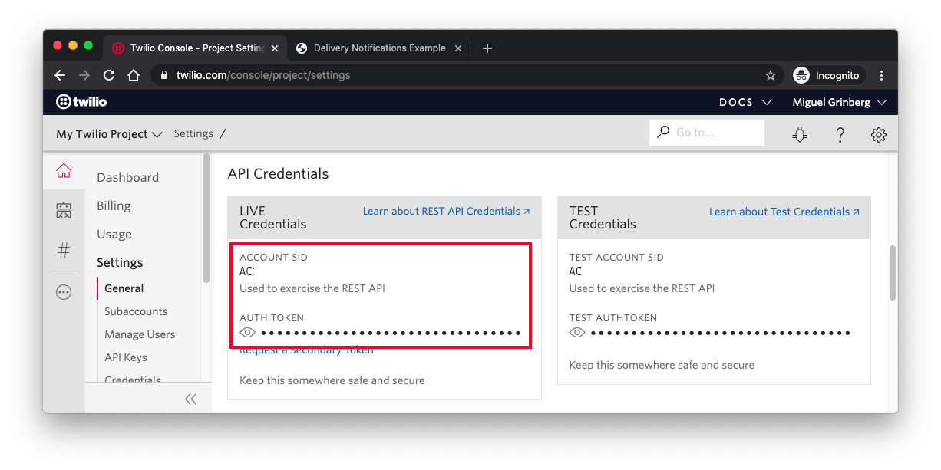This screenshot has width=941, height=470.
Task: Open API Keys settings
Action: click(126, 357)
